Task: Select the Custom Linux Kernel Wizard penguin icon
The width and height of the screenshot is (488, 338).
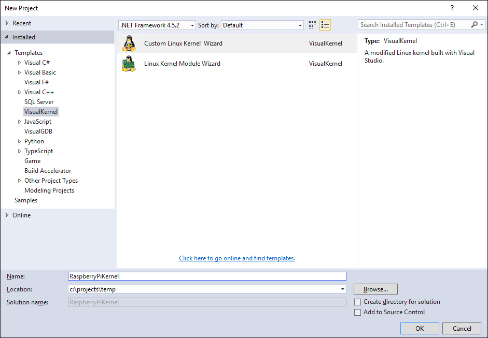Action: [129, 43]
